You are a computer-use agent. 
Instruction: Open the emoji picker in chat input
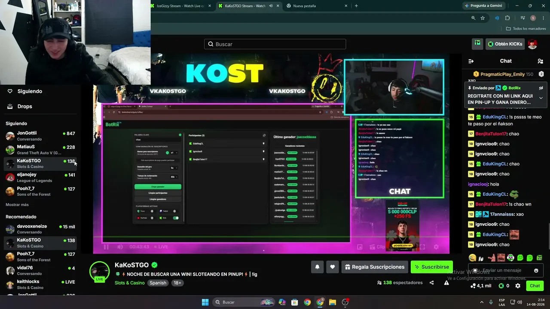pos(536,270)
